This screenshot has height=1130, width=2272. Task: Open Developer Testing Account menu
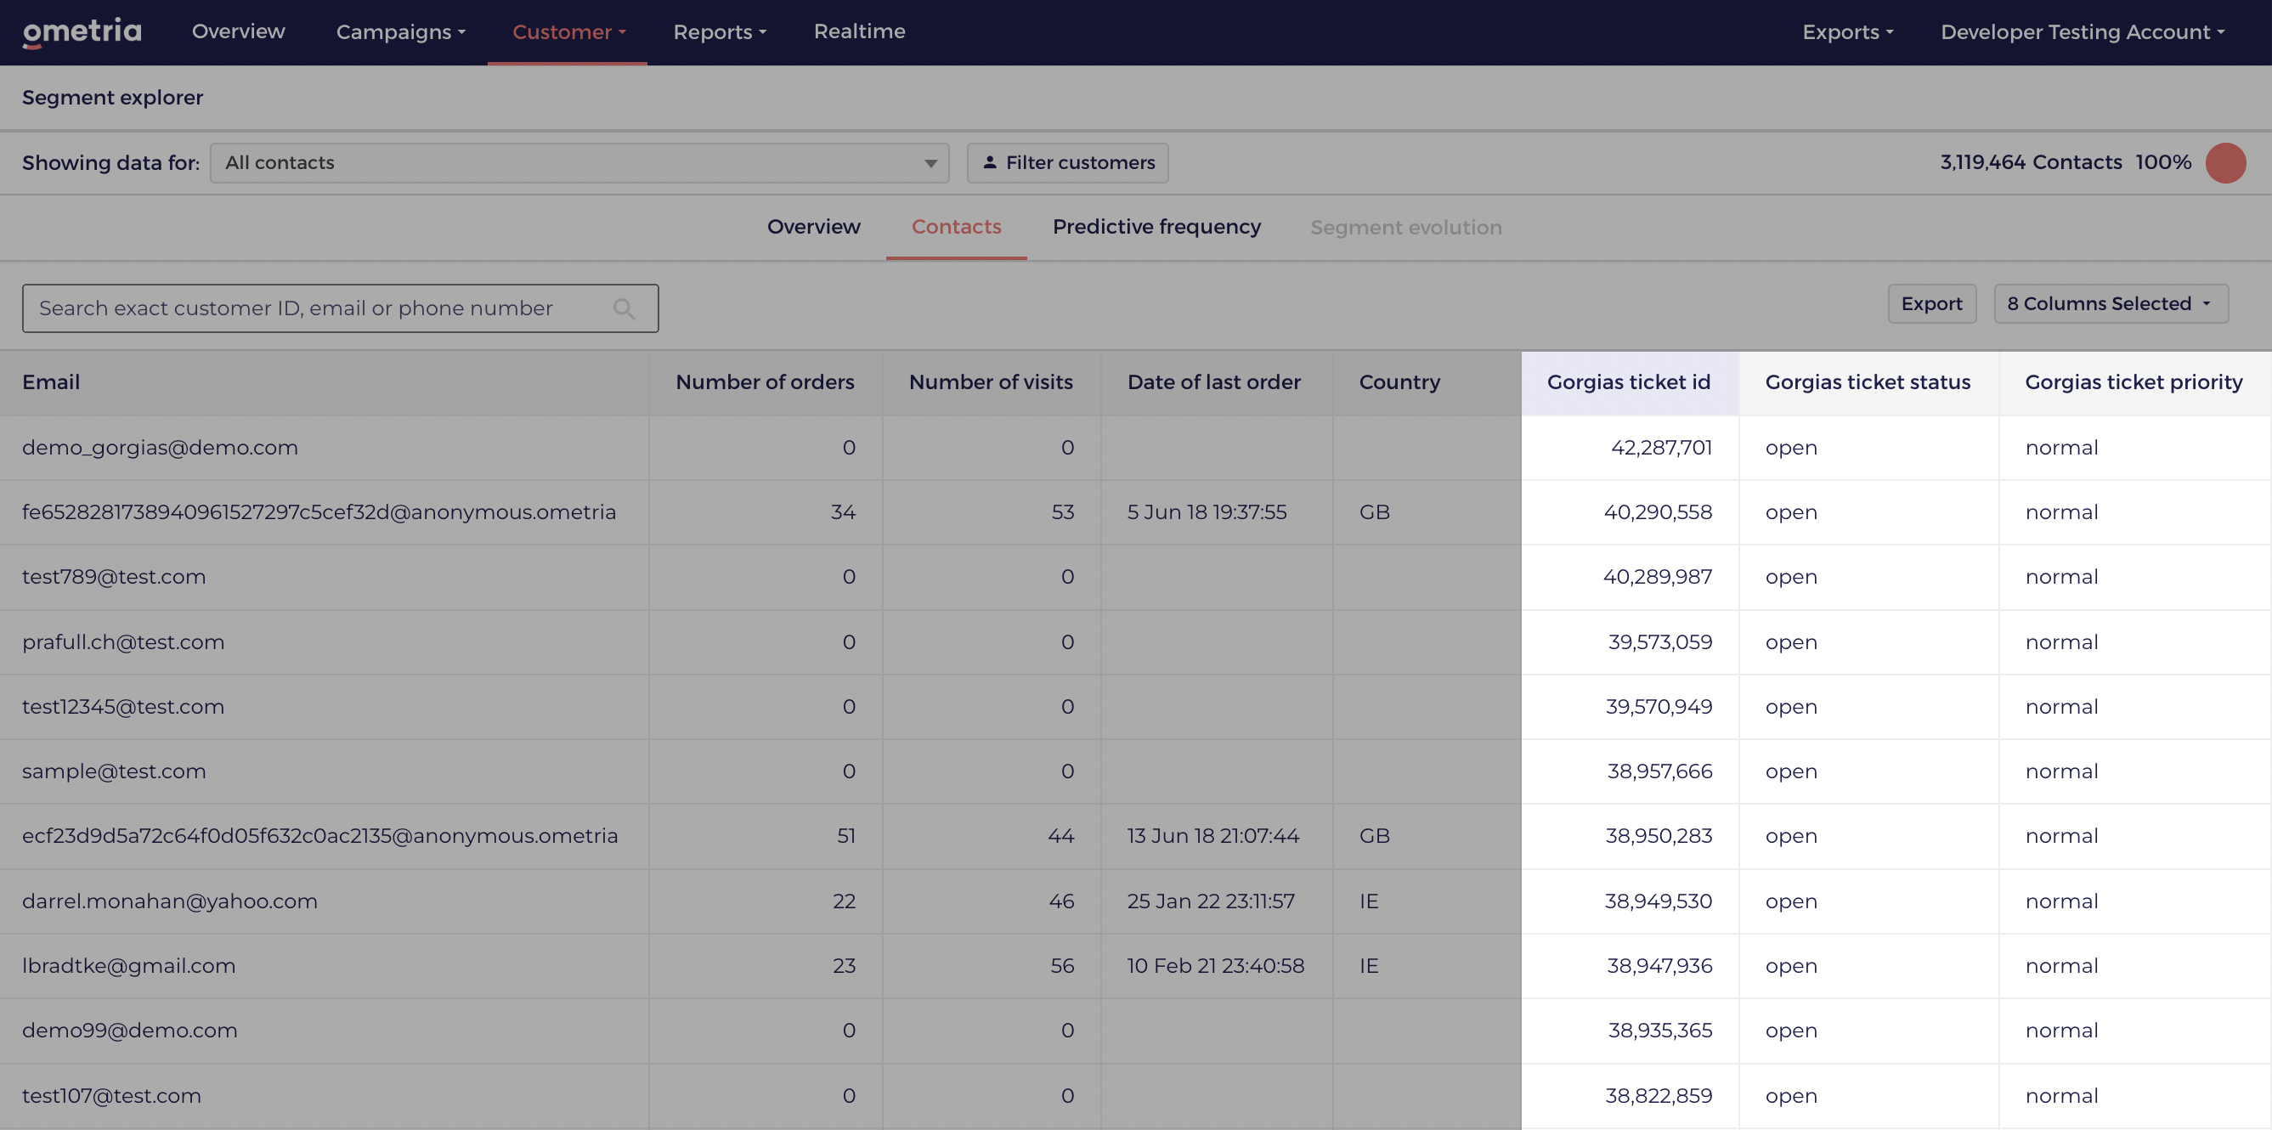(x=2083, y=31)
